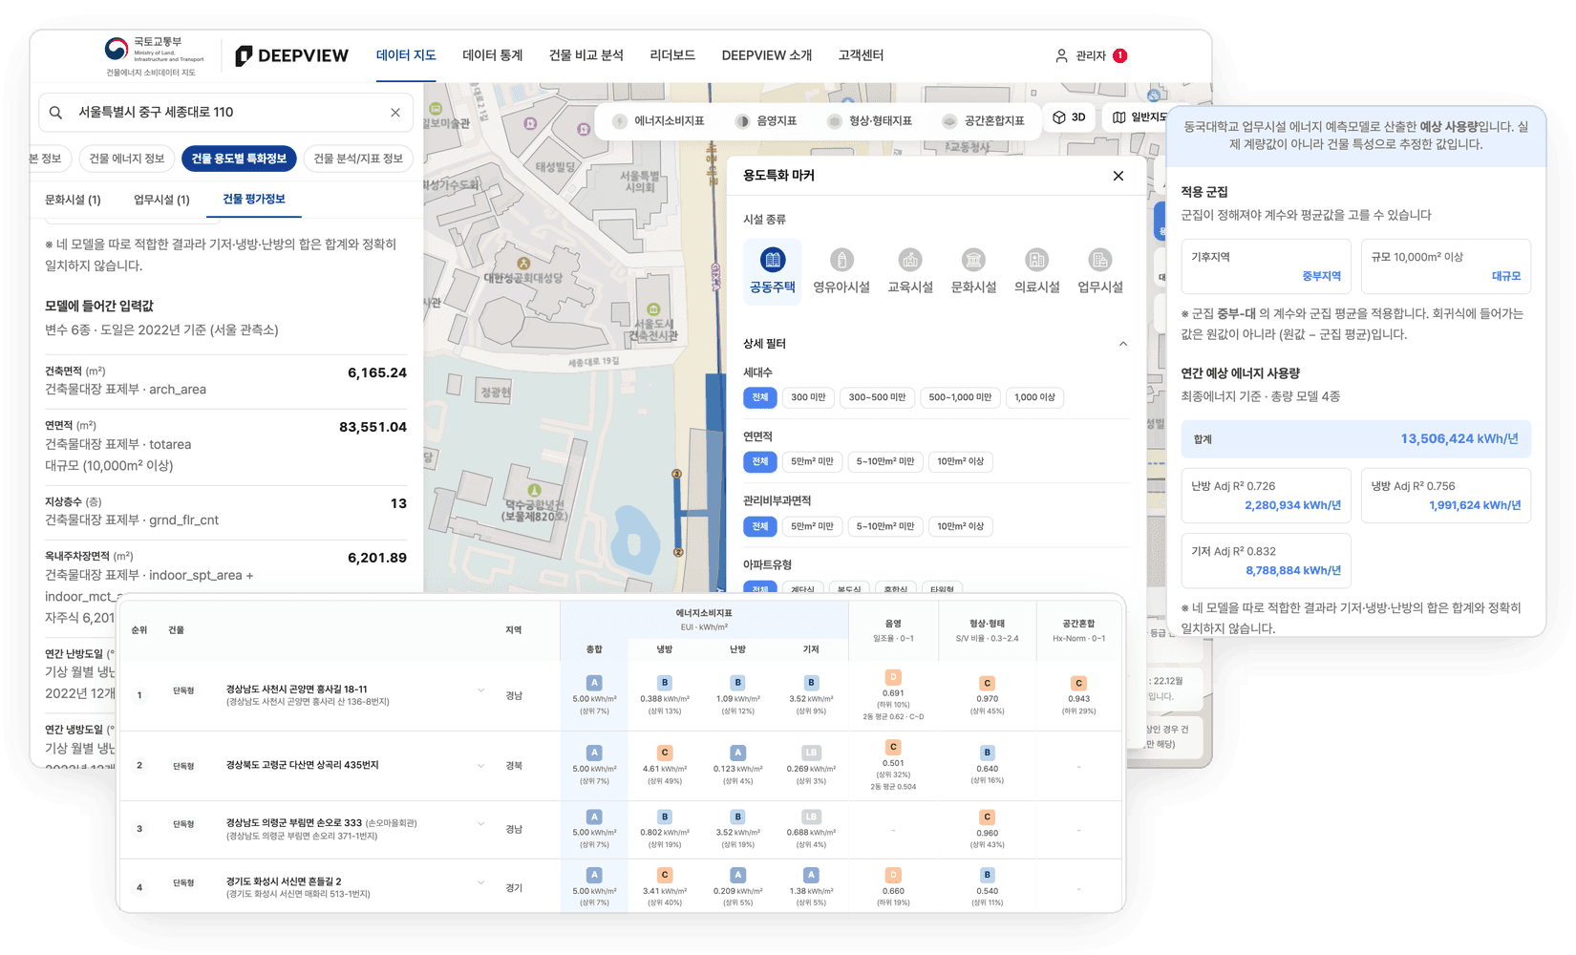Clear the address search with X icon
1576x955 pixels.
395,113
